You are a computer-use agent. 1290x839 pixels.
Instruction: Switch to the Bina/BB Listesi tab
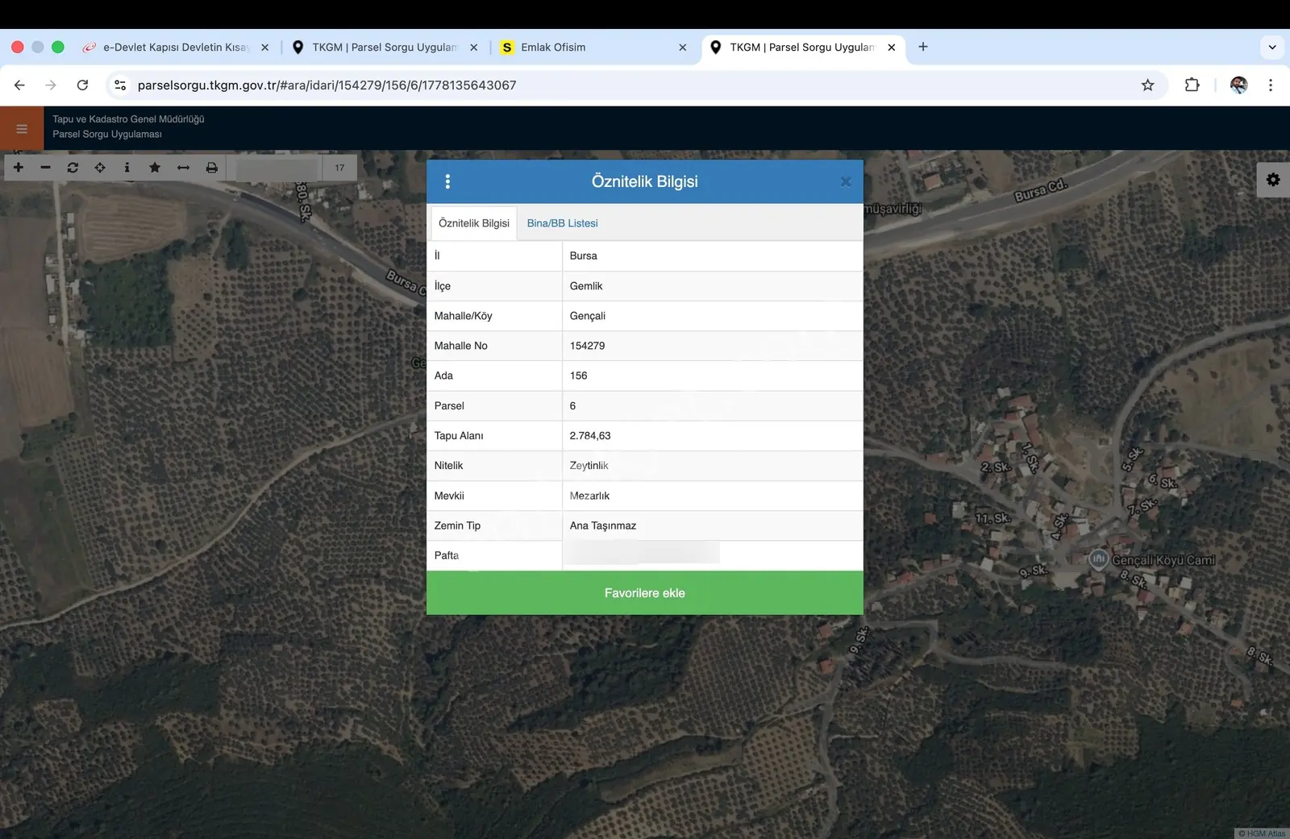tap(562, 223)
